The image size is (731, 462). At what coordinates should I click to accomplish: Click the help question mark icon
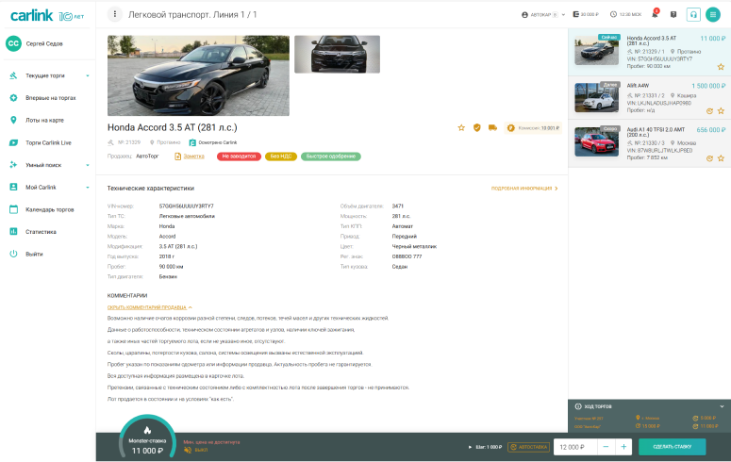click(x=673, y=15)
